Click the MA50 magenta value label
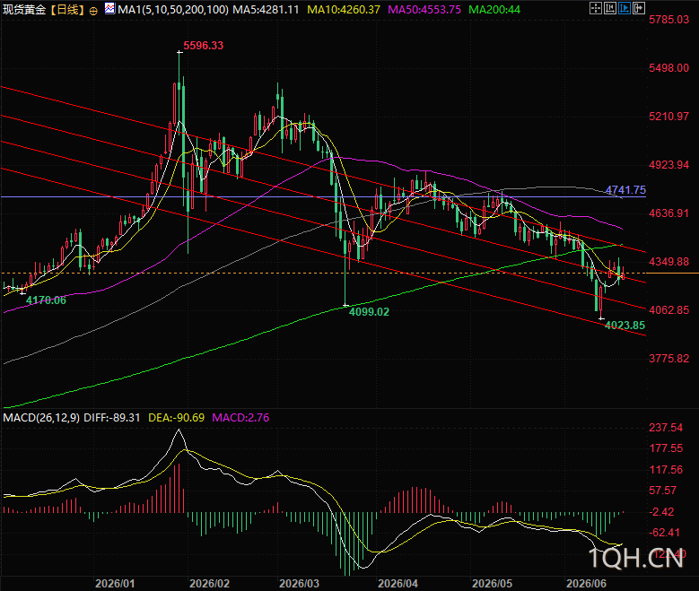The image size is (699, 591). click(424, 9)
